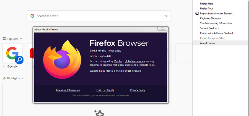Collapse the Top Sites section chevron

pos(21,39)
